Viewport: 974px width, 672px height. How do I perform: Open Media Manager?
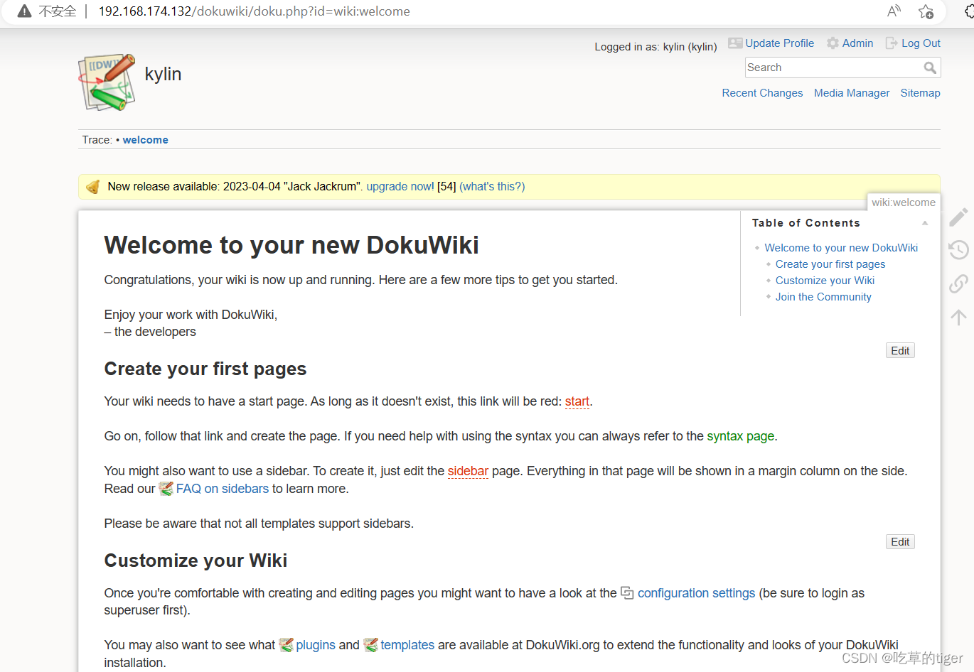[x=852, y=93]
